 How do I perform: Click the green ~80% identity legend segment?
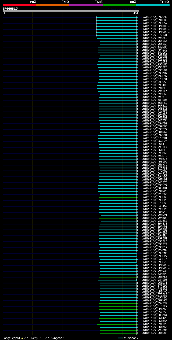tap(119, 5)
